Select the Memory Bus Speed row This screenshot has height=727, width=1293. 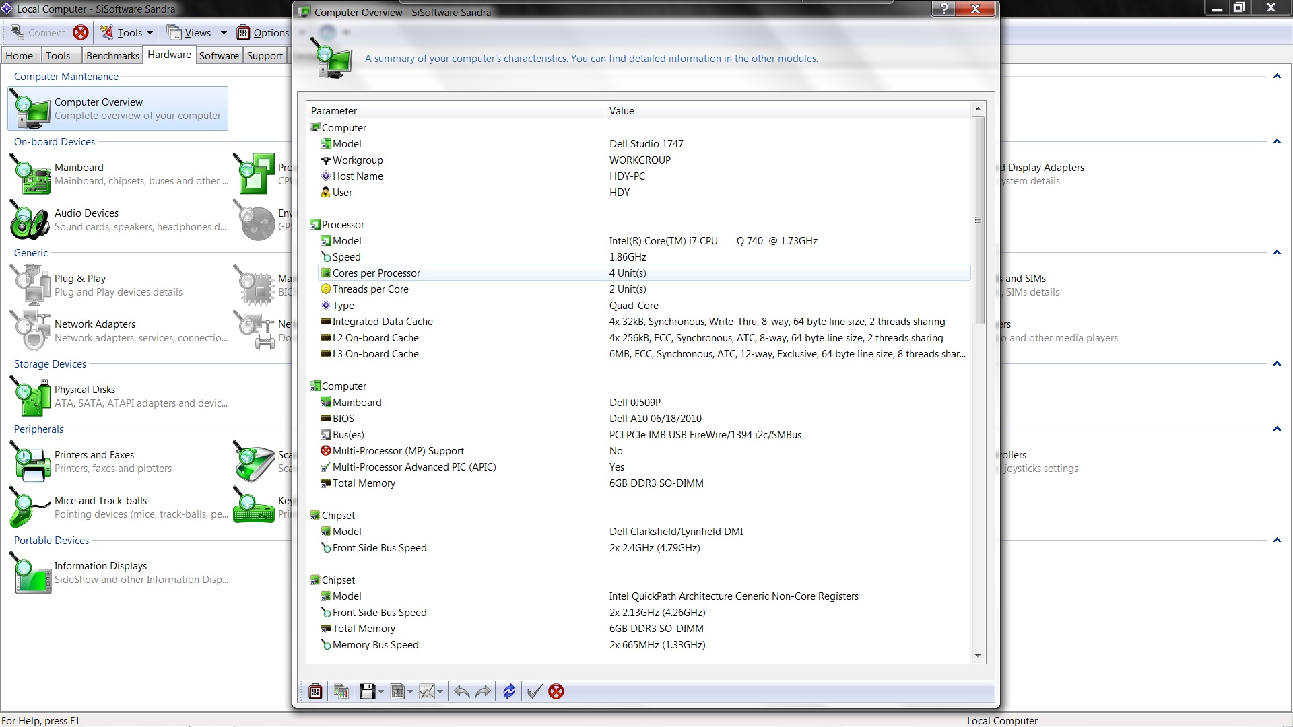point(644,644)
